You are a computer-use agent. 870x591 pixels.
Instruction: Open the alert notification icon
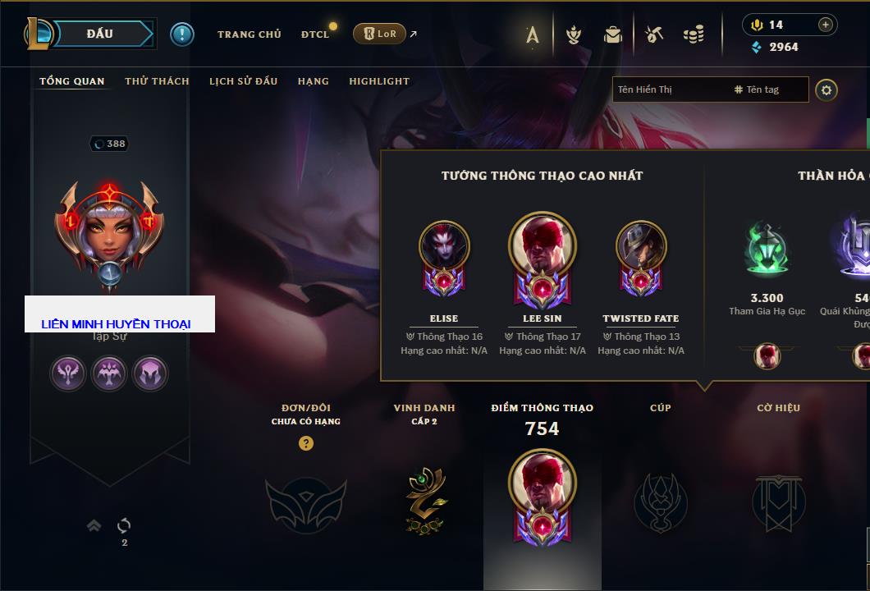coord(182,34)
